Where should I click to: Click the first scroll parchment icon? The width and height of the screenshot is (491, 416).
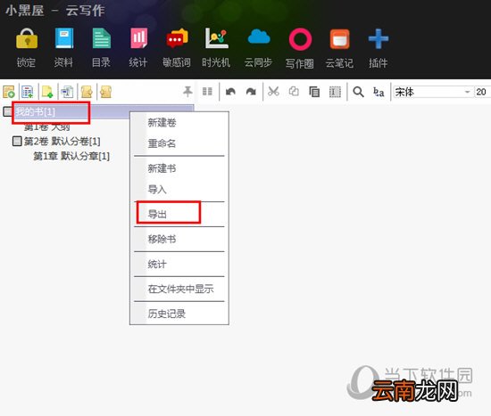pos(87,92)
